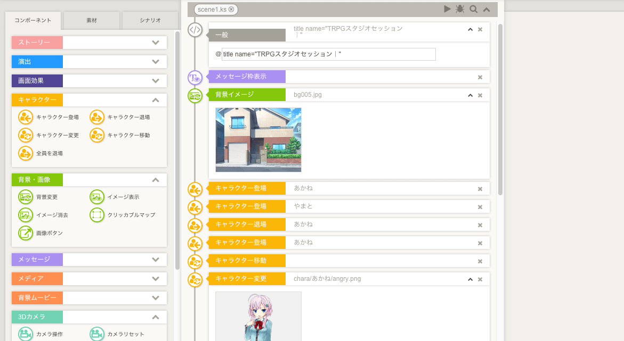Delete the やまと キャラクター登場 block
Image resolution: width=624 pixels, height=341 pixels.
(x=480, y=207)
